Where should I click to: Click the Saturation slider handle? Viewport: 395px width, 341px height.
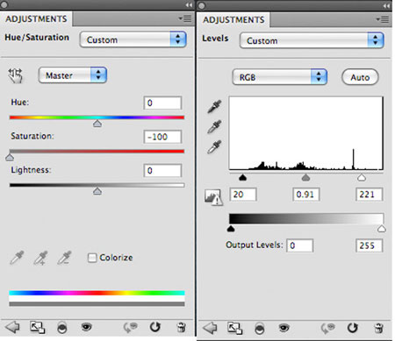10,157
